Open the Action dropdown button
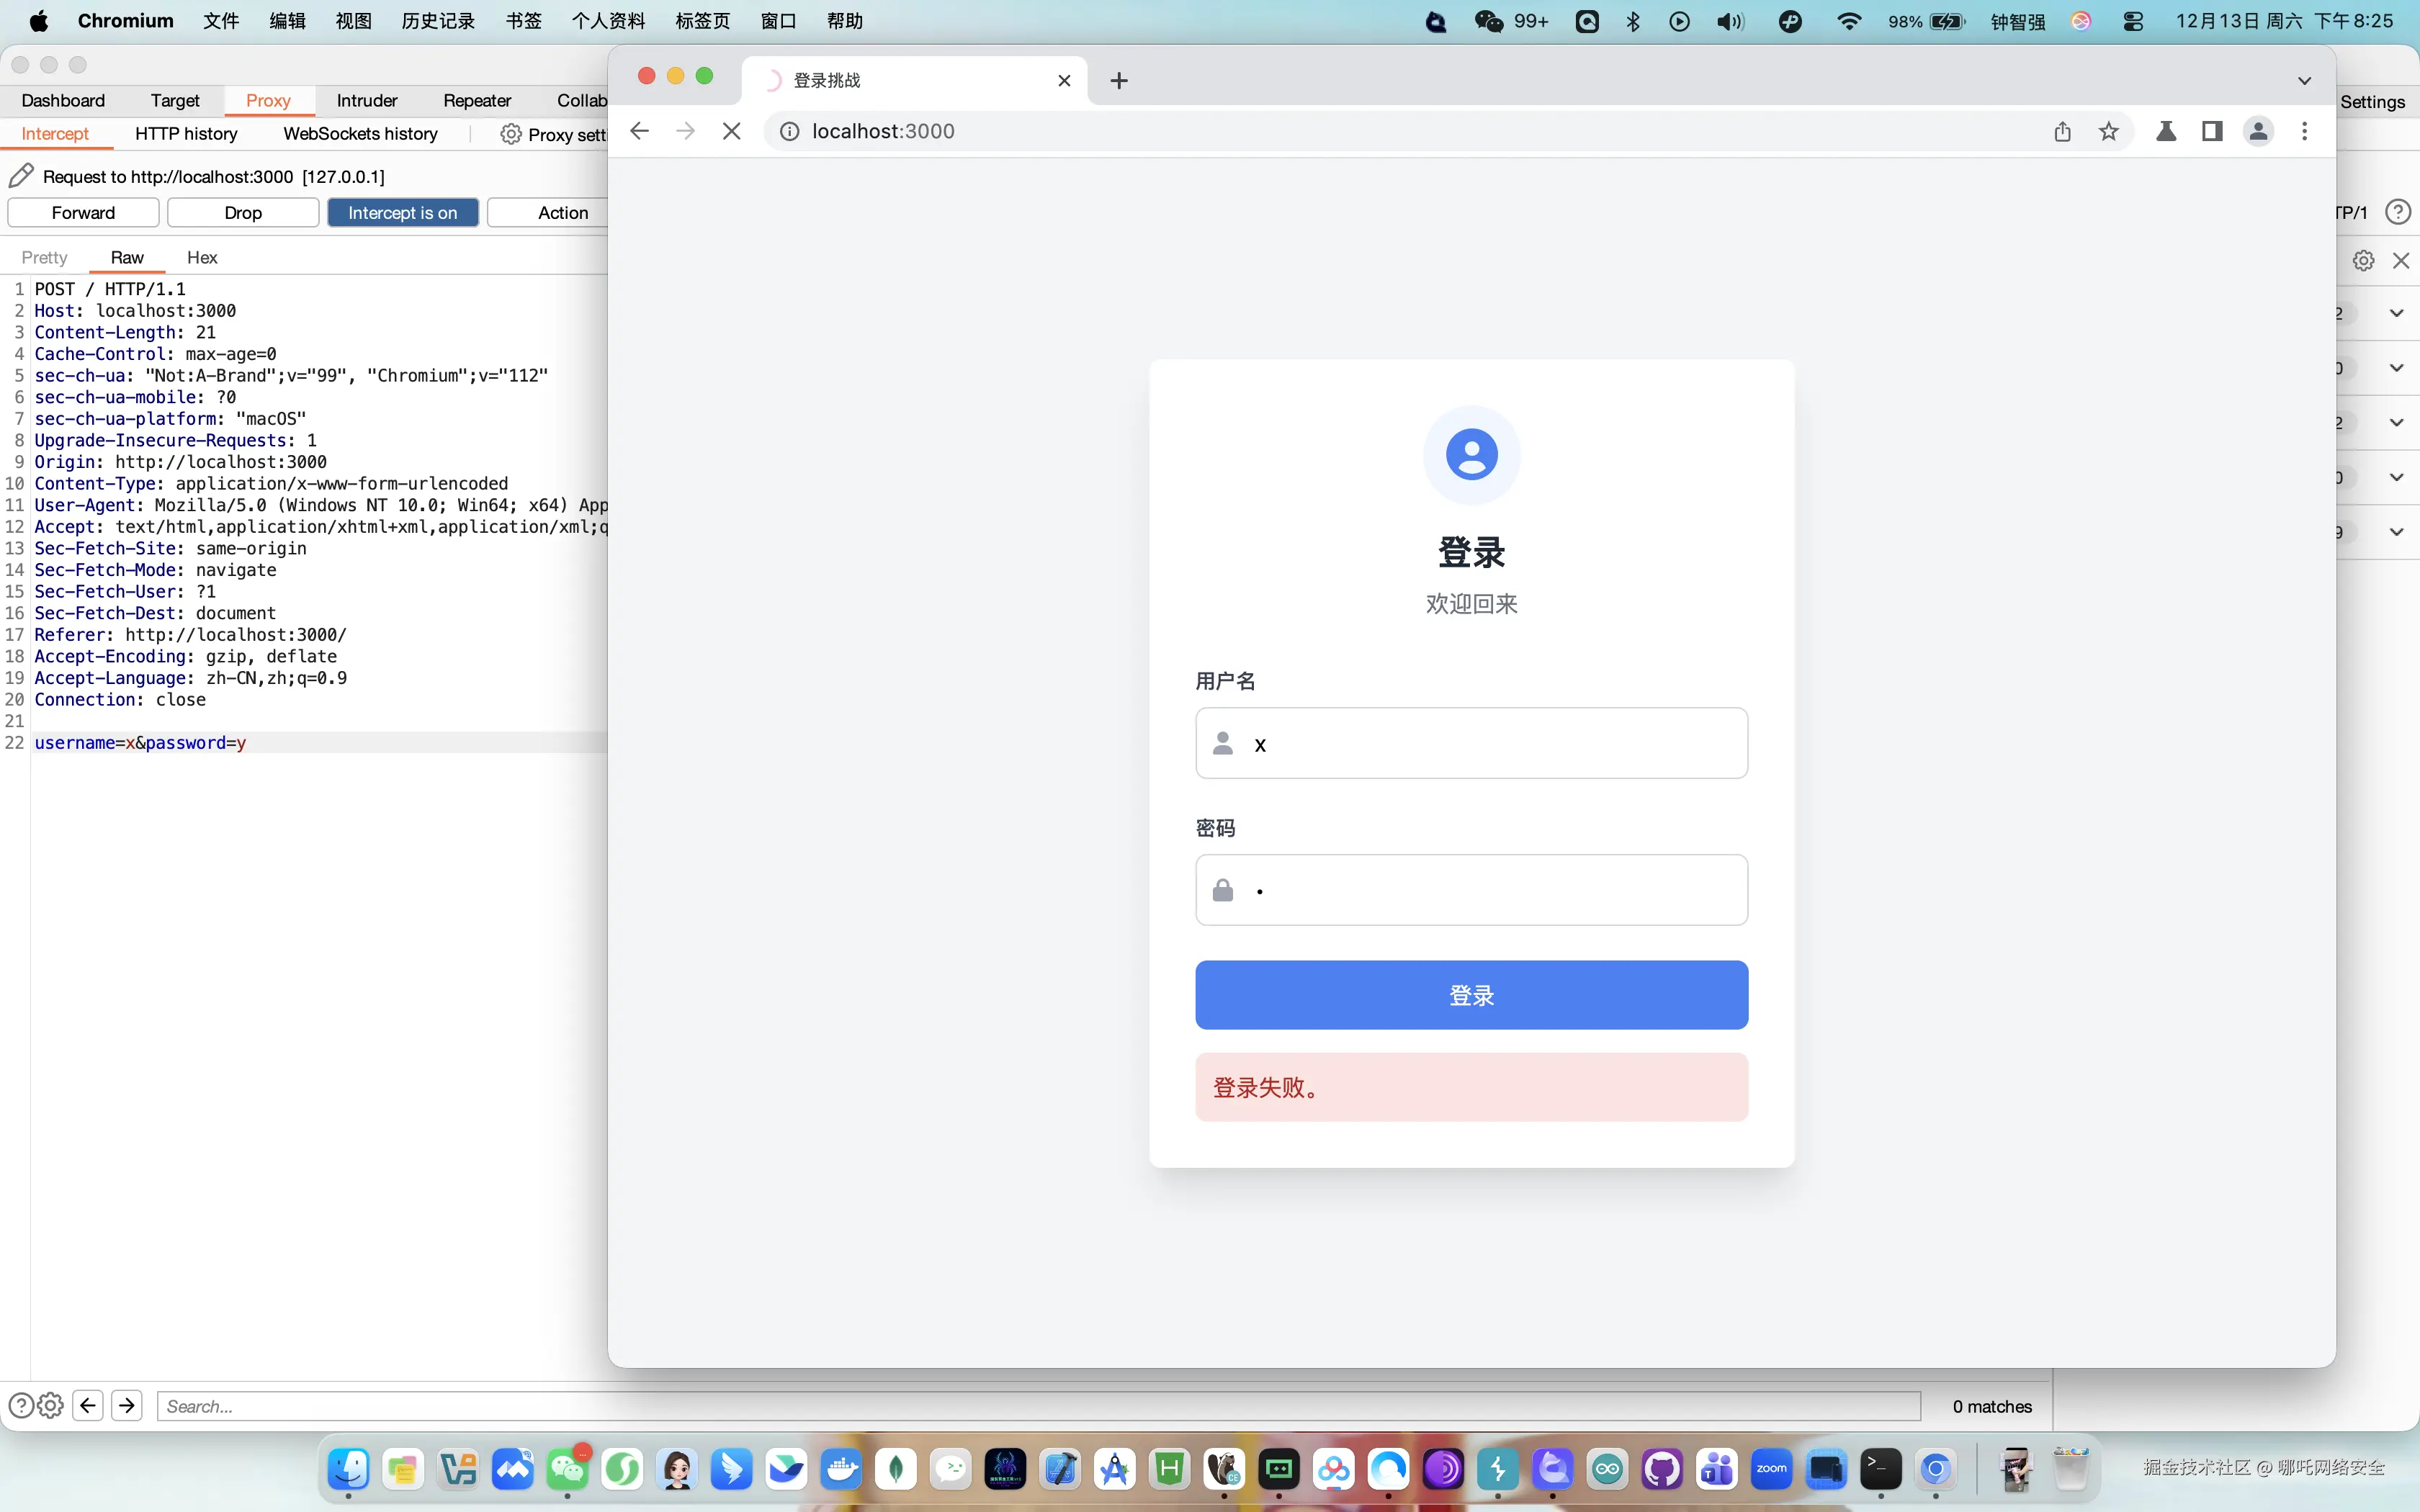This screenshot has width=2420, height=1512. click(x=562, y=212)
